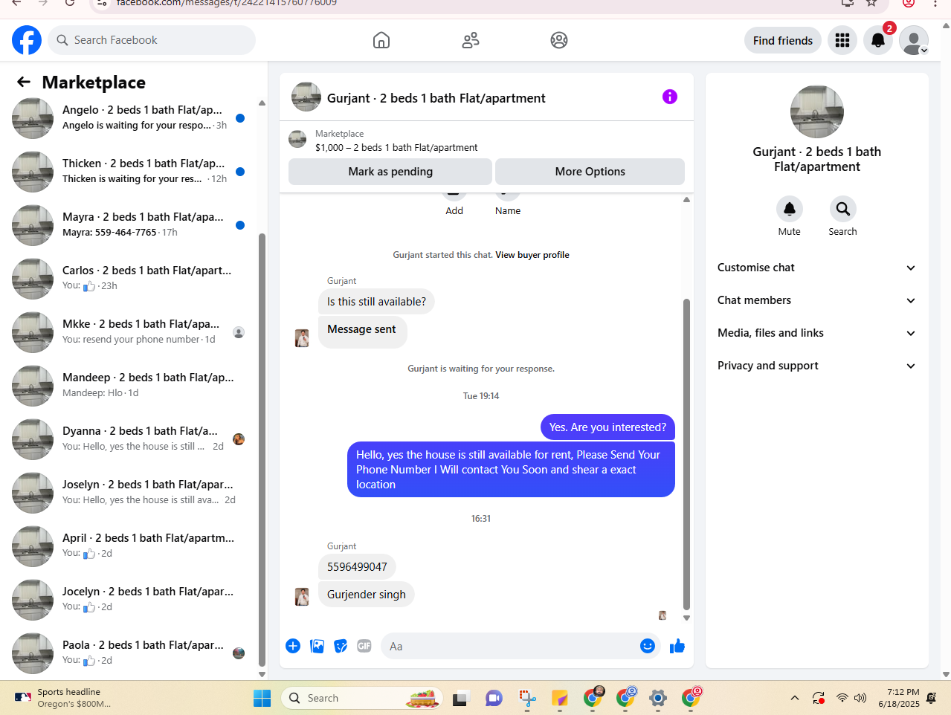Open Gurjant's listing thumbnail in side panel

pyautogui.click(x=817, y=111)
